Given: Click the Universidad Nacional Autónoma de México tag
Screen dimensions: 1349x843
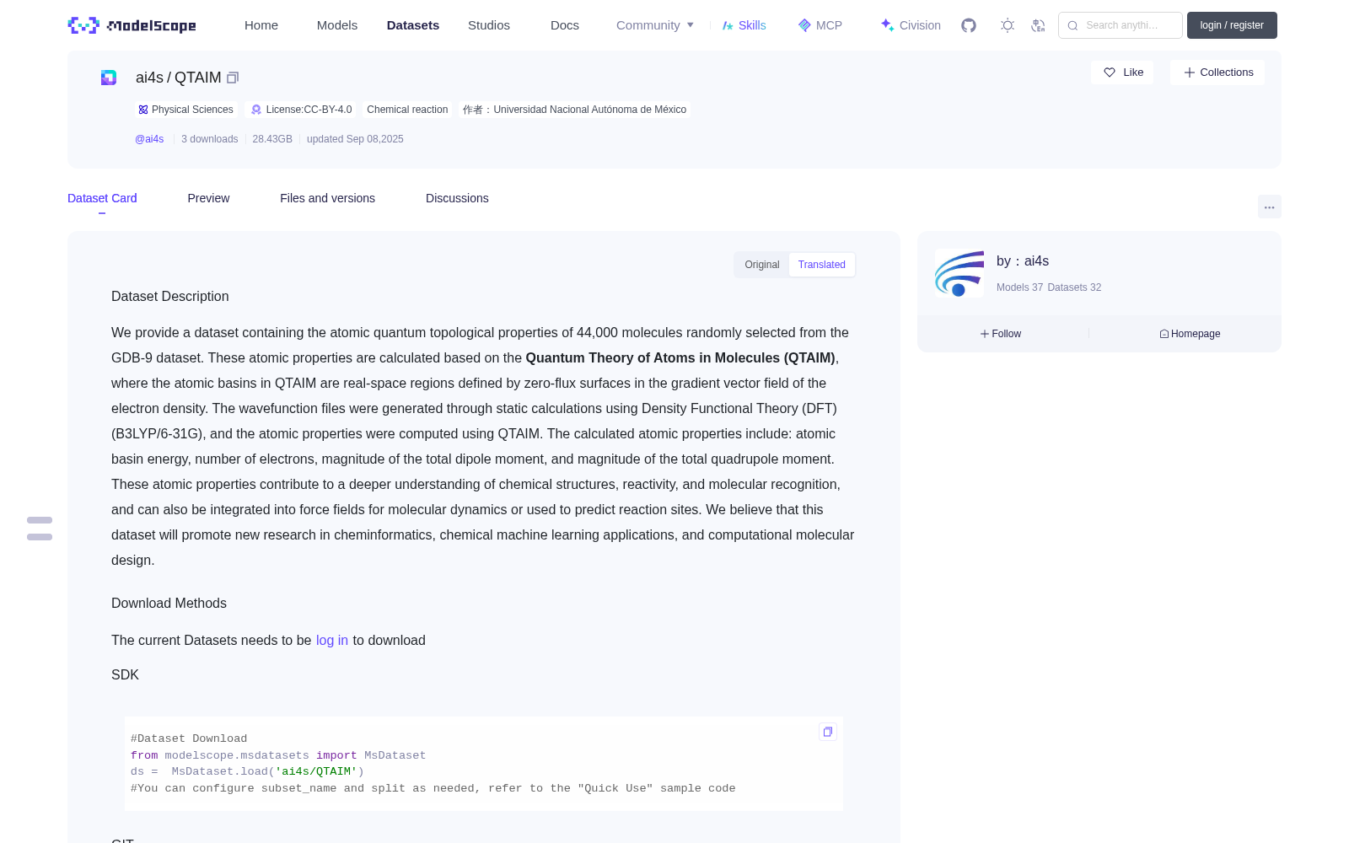Looking at the screenshot, I should click(x=574, y=110).
